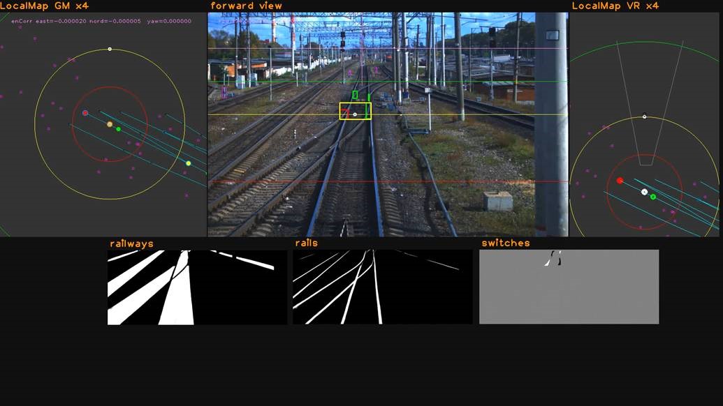
Task: Click white dot inside the yellow detection box
Action: tap(355, 114)
